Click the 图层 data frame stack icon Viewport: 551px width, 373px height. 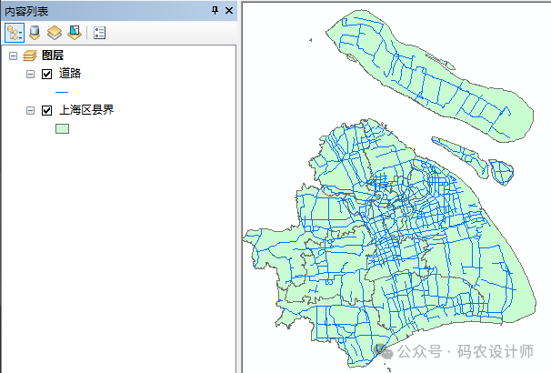(29, 56)
